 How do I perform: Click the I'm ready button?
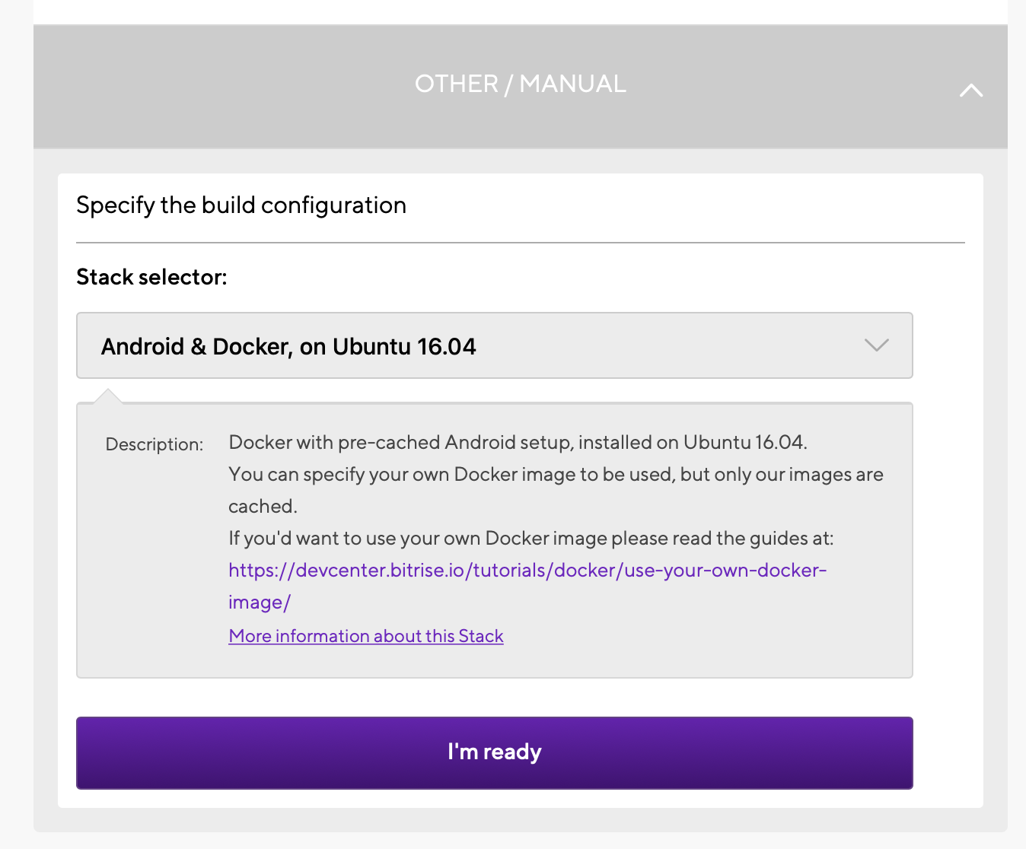pos(495,752)
